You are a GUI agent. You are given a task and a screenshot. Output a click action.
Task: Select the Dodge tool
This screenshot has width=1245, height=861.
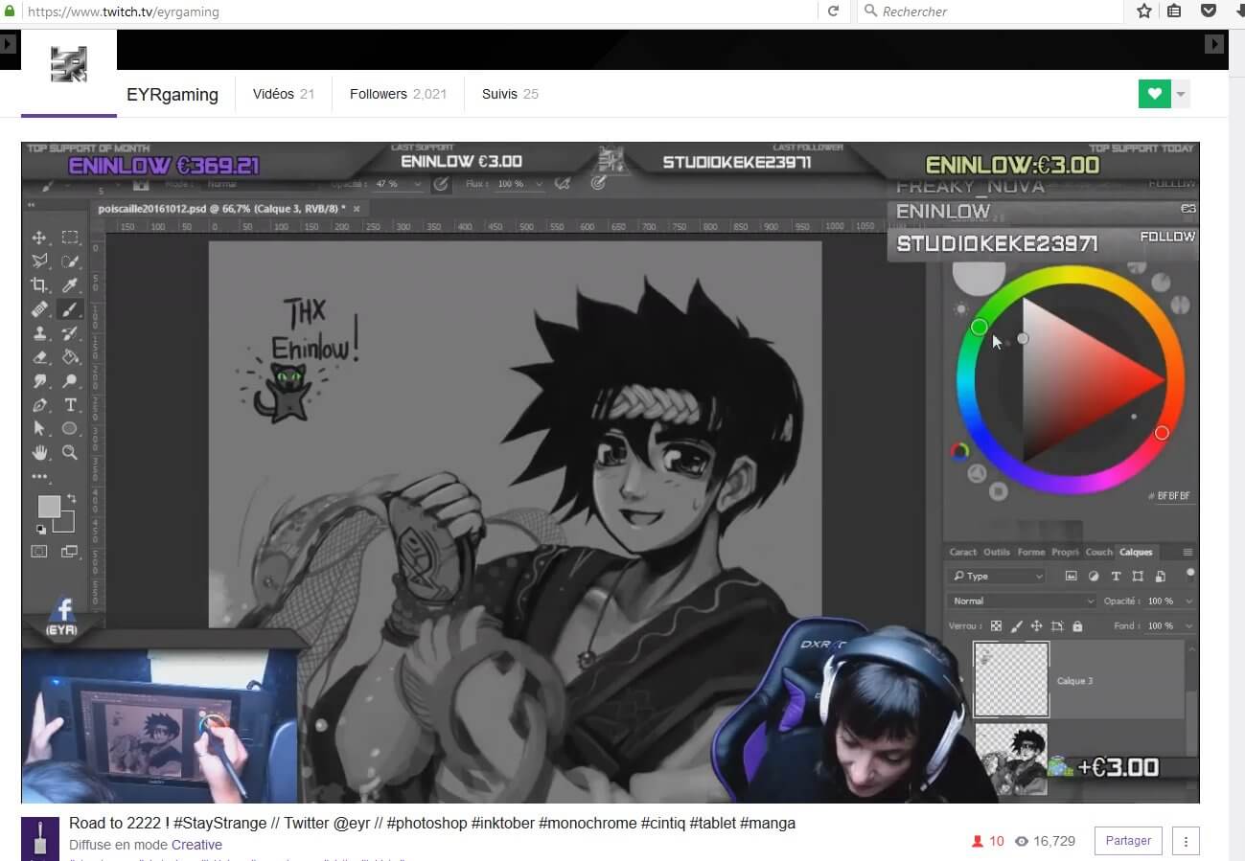pyautogui.click(x=70, y=381)
